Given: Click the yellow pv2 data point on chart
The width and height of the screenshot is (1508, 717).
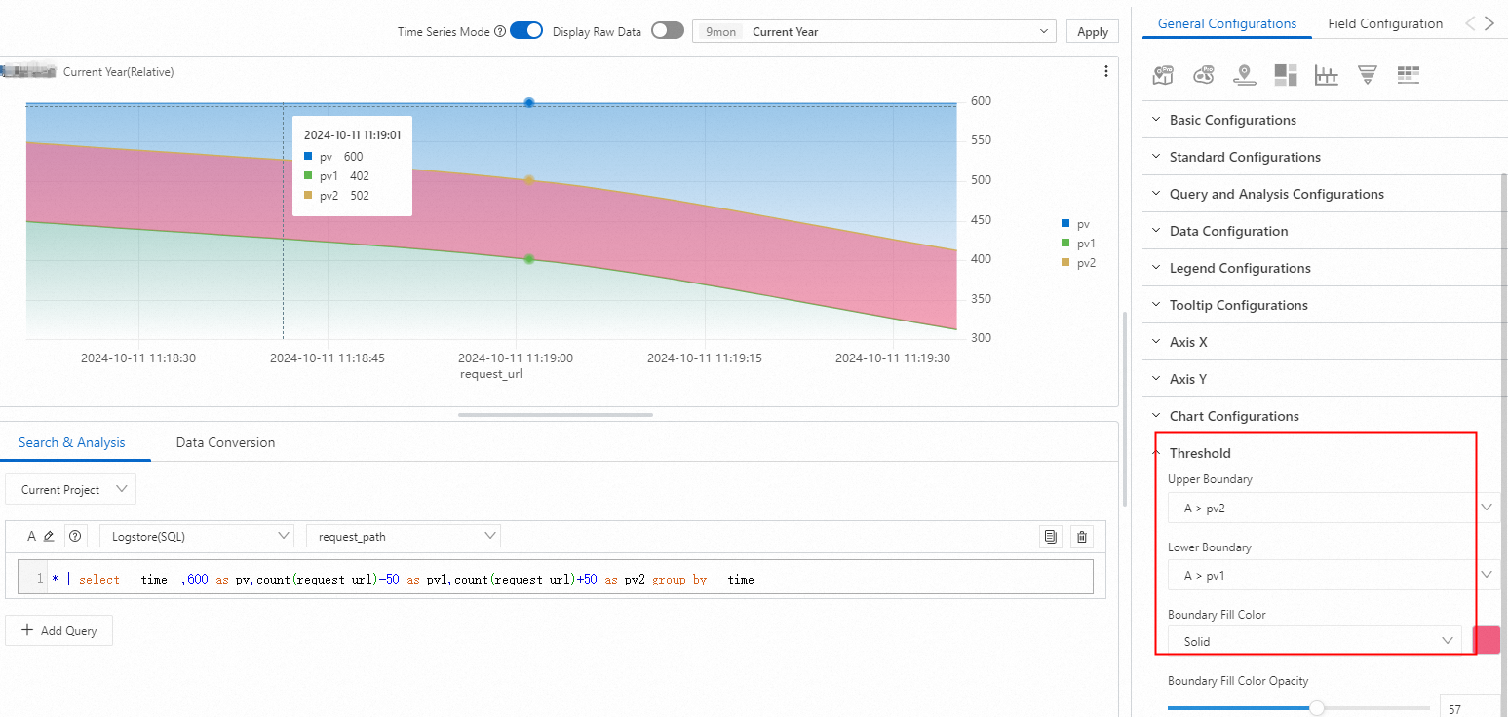Looking at the screenshot, I should coord(529,180).
